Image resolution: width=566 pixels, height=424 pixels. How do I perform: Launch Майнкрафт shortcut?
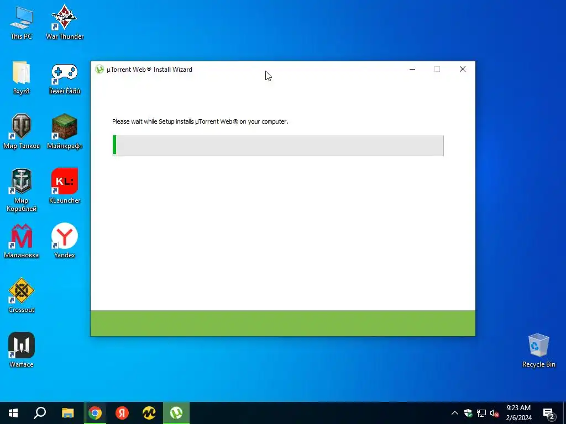coord(65,131)
